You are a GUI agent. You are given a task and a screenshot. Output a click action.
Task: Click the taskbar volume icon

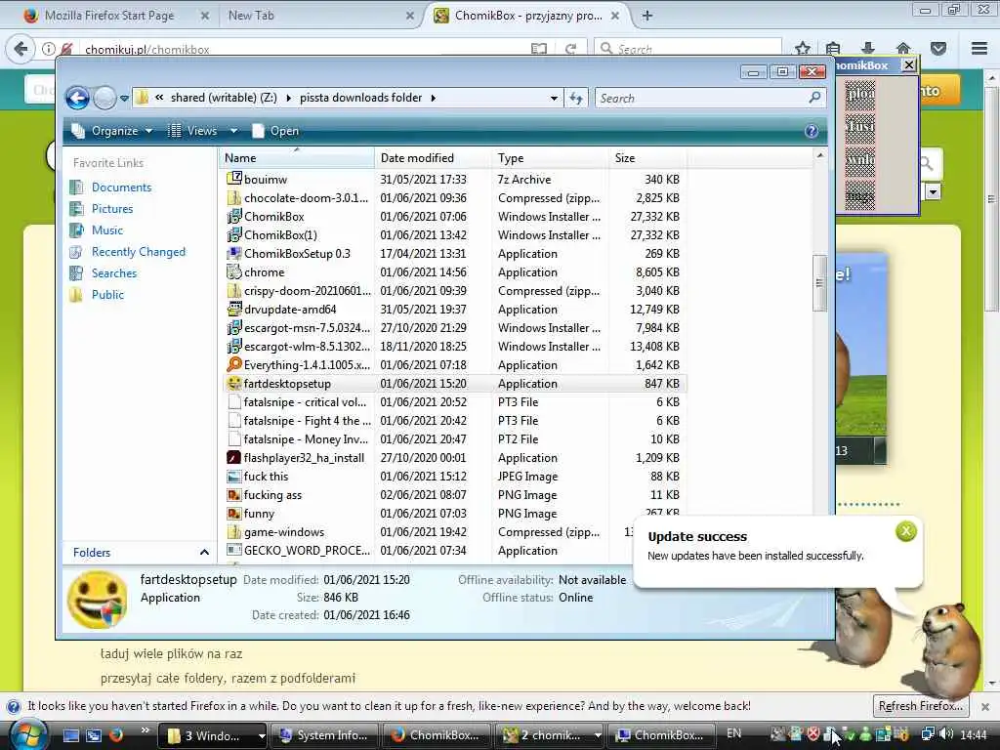[x=946, y=734]
